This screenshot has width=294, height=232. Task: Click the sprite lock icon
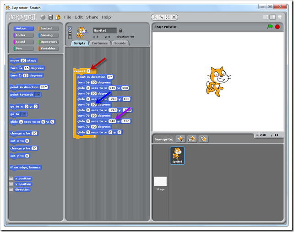click(x=120, y=30)
